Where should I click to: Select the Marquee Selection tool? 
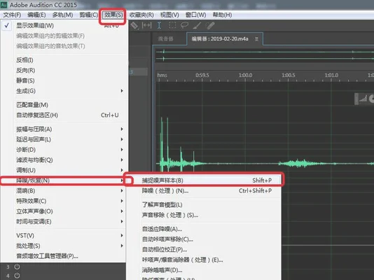172,25
